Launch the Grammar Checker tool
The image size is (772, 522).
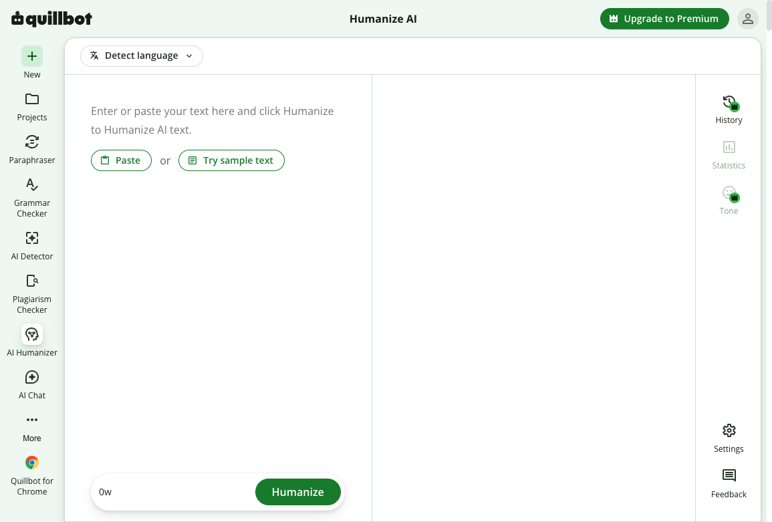(32, 197)
